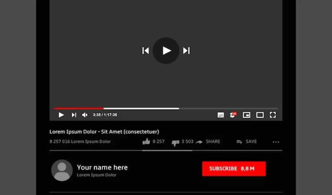Open the three dots more options menu

[276, 142]
